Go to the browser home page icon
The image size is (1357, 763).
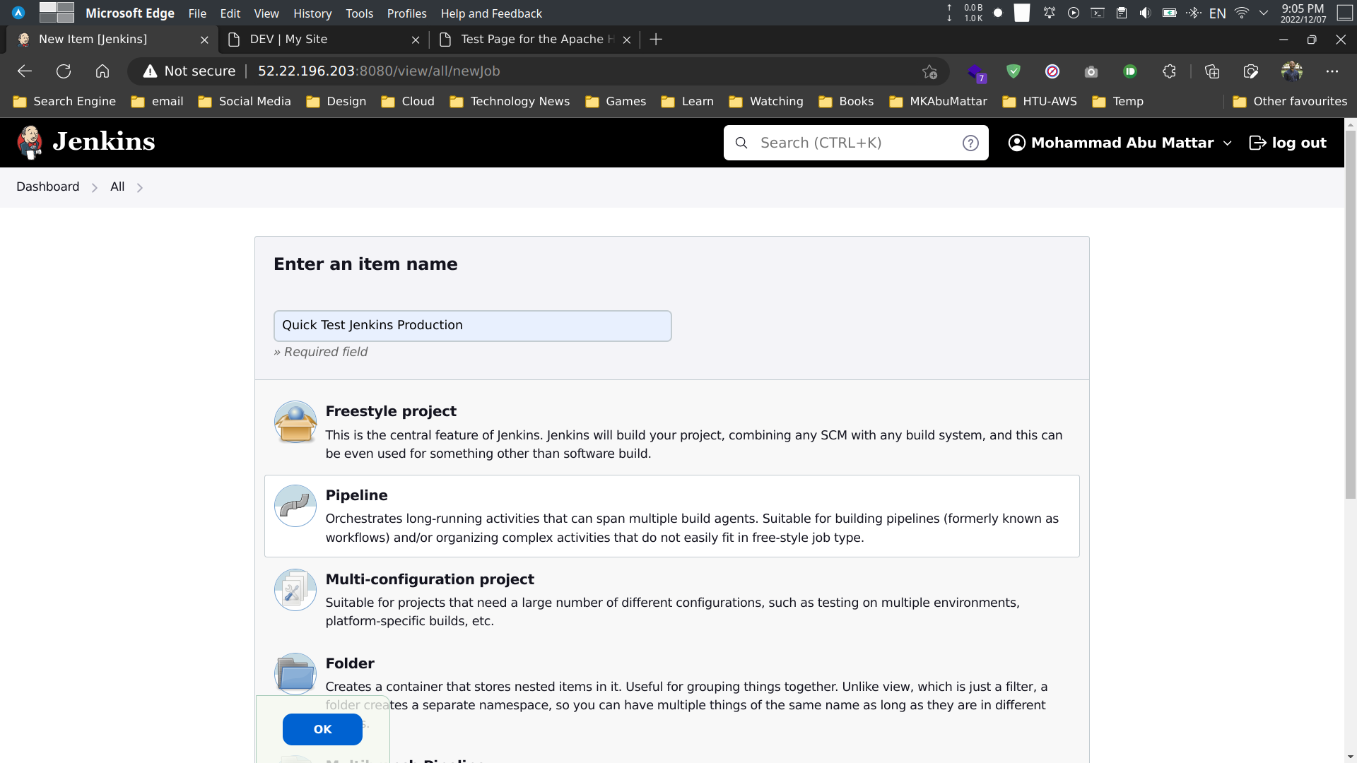pos(102,71)
